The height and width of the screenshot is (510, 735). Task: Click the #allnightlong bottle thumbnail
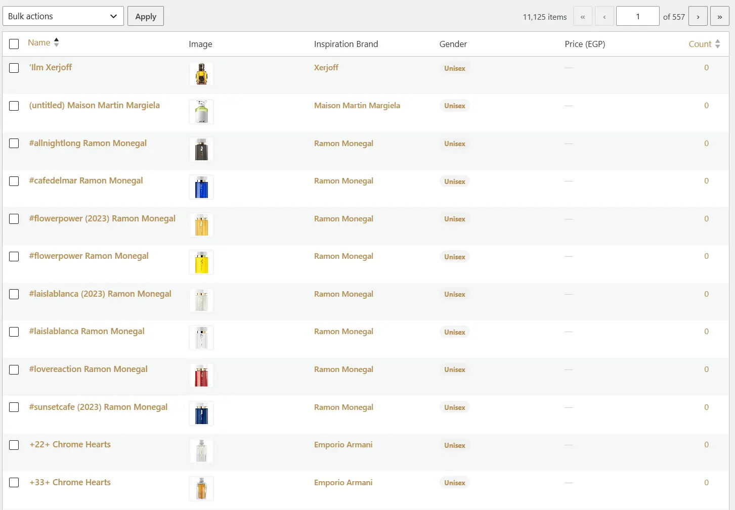pyautogui.click(x=201, y=150)
